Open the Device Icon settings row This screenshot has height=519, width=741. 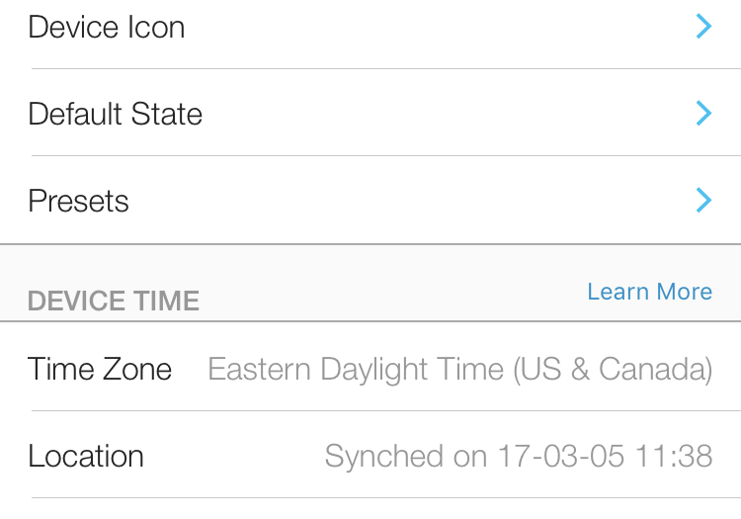pyautogui.click(x=370, y=27)
